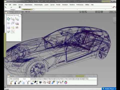Open the File menu
Viewport: 120px width, 90px height.
(6, 5)
